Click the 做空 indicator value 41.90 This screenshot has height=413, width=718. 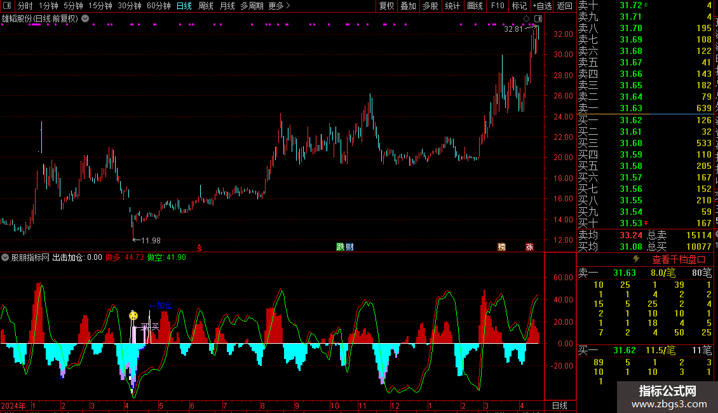pos(176,257)
